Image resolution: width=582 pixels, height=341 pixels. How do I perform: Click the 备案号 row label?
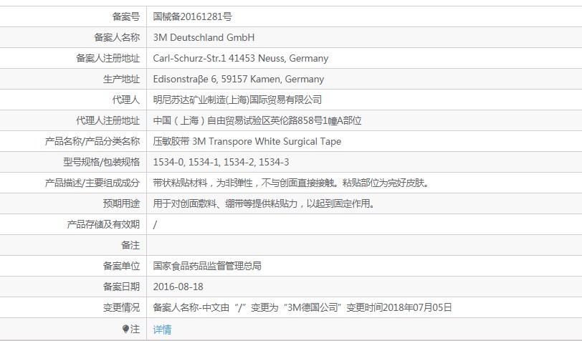pos(126,16)
